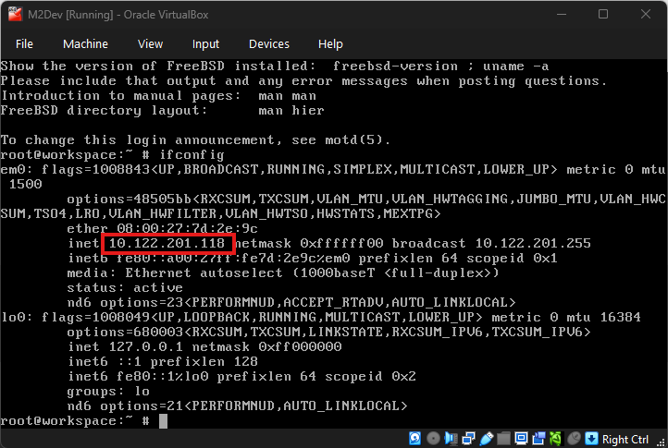Open the Input menu
Viewport: 668px width, 448px height.
click(x=205, y=43)
